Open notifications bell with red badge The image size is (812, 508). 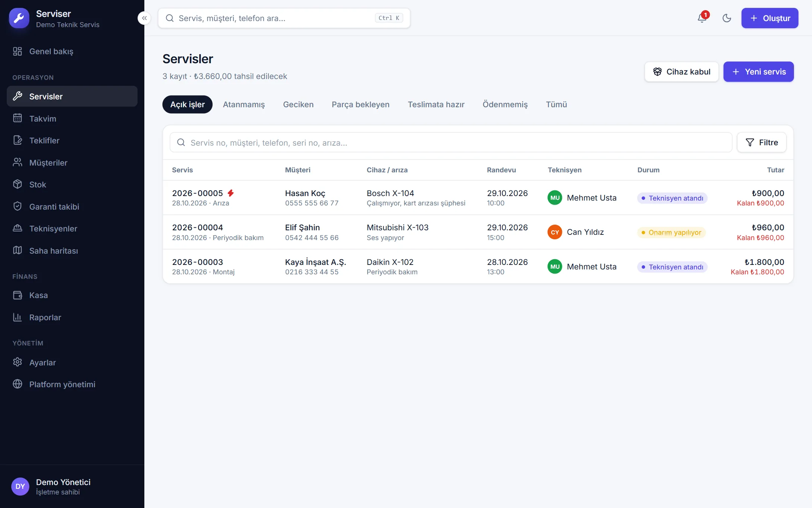[702, 18]
